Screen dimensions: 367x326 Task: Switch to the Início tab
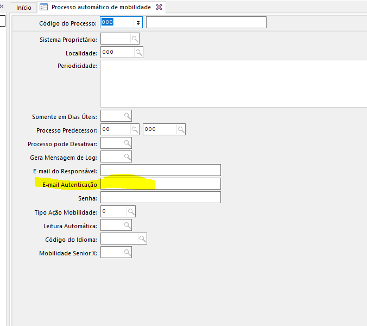(x=23, y=8)
